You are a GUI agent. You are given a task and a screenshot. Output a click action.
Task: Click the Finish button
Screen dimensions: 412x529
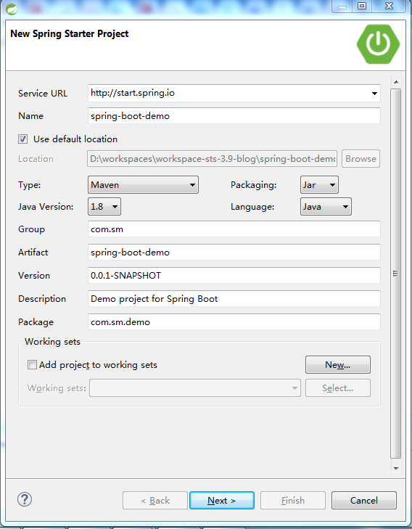point(292,500)
